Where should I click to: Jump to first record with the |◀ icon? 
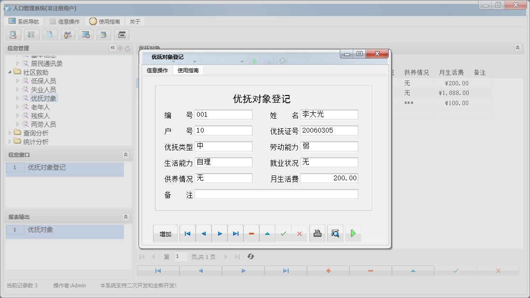tap(187, 233)
